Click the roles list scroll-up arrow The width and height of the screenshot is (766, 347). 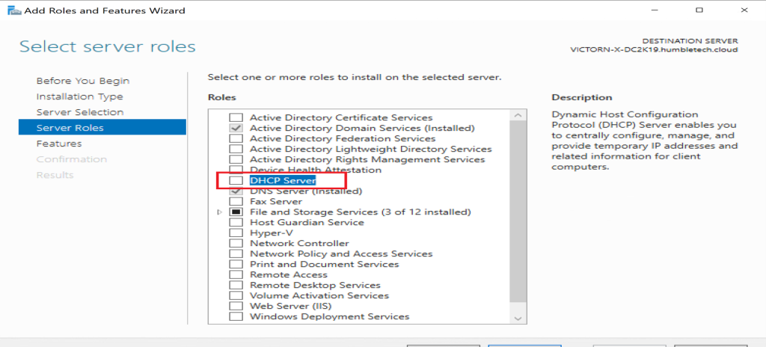point(517,115)
